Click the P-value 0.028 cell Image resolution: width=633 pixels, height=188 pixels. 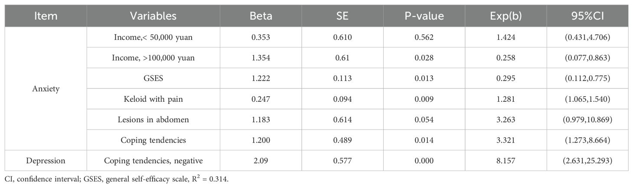tap(424, 58)
